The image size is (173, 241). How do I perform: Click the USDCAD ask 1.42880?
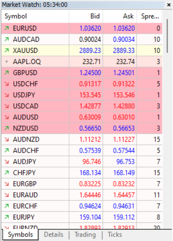[x=124, y=106]
